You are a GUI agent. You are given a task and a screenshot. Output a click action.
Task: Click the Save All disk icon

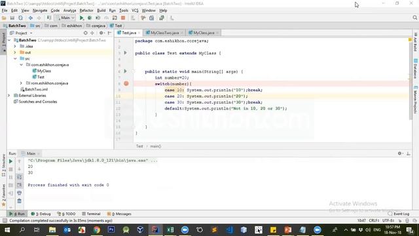click(12, 18)
